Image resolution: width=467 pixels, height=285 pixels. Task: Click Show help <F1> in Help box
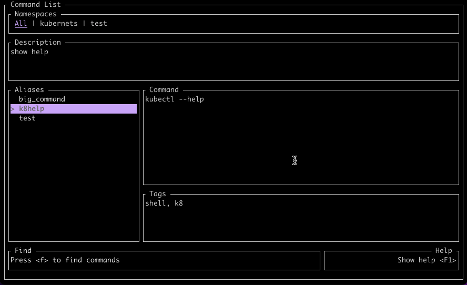tap(427, 260)
